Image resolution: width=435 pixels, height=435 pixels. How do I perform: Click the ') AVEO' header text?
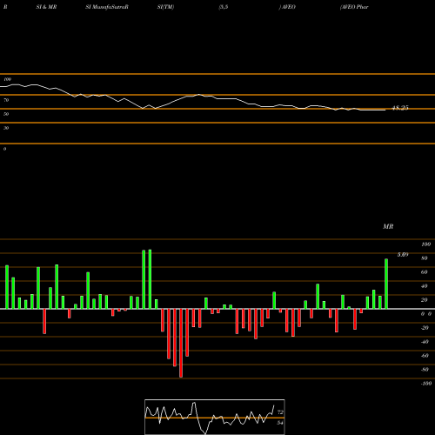(x=287, y=7)
